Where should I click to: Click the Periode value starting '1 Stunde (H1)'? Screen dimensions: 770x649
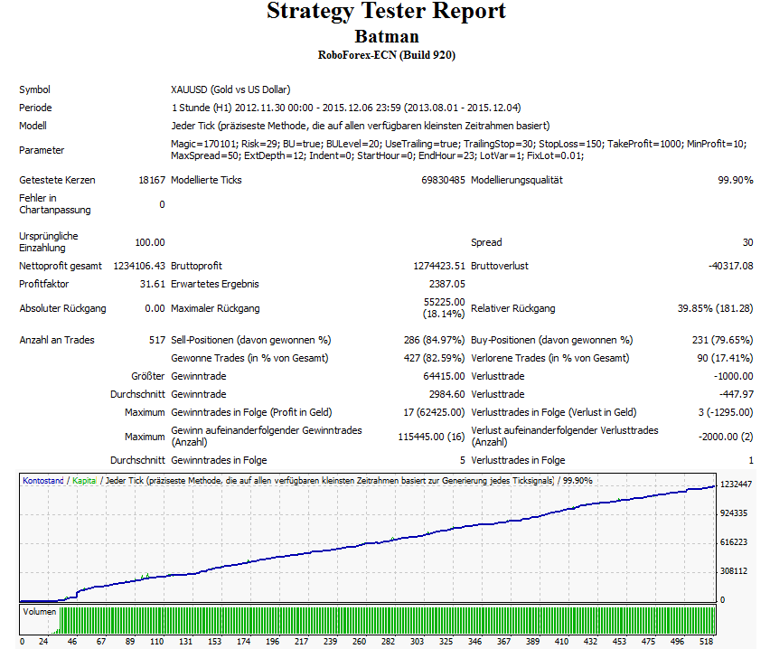pos(346,108)
